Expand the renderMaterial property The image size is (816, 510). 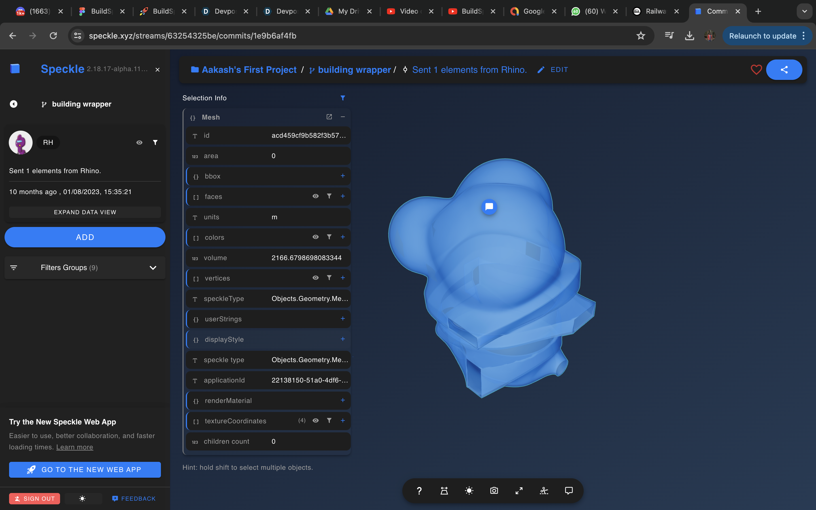point(343,400)
